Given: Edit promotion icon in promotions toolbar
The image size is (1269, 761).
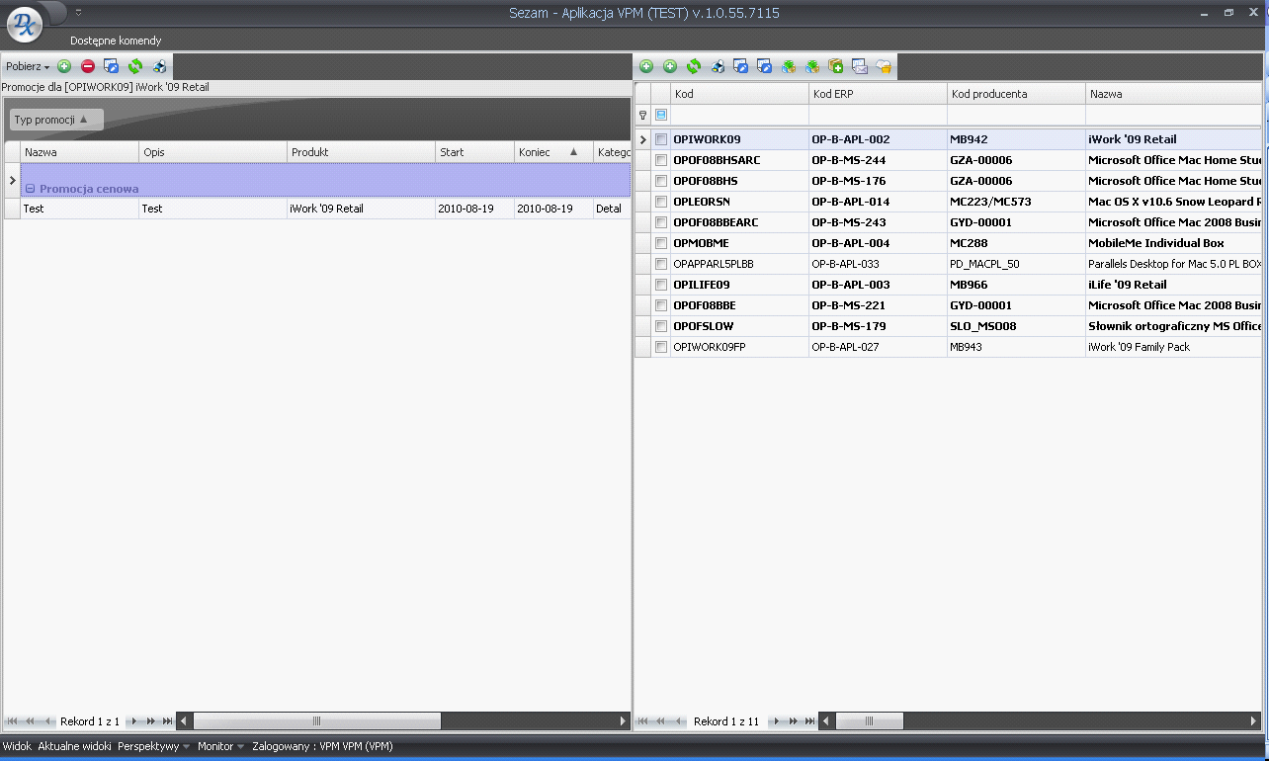Looking at the screenshot, I should (x=112, y=66).
